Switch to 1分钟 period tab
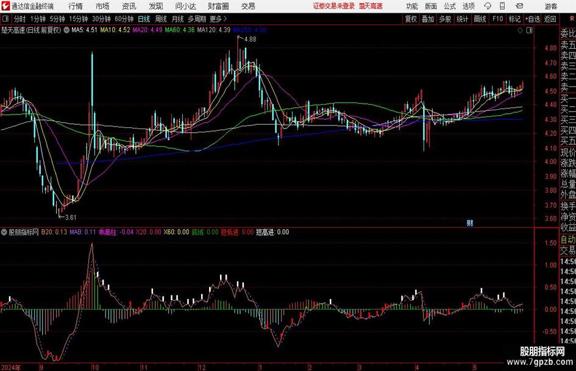 (x=38, y=19)
